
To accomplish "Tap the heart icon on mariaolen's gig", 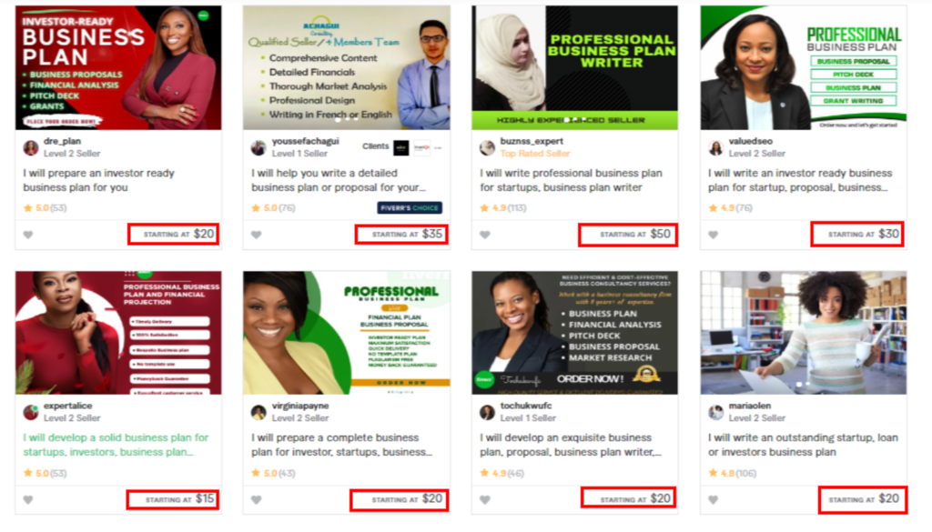I will [714, 500].
